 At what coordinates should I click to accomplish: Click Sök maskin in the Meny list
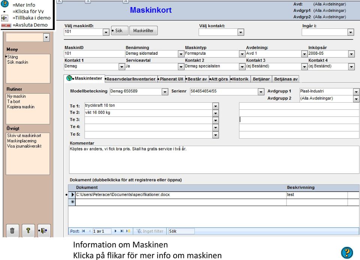click(18, 62)
